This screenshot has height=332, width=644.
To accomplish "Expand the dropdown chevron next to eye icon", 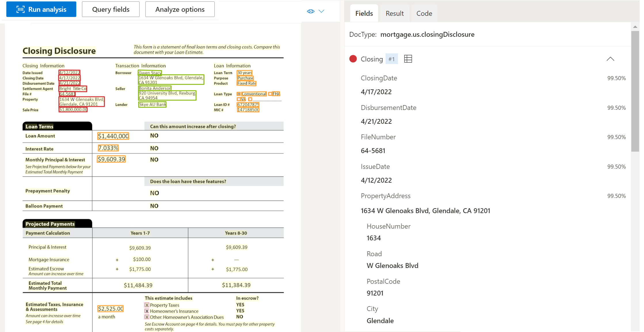I will (x=321, y=11).
